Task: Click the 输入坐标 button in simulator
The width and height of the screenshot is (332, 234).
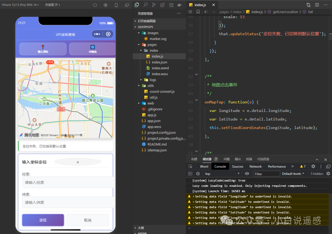Action: coord(43,49)
